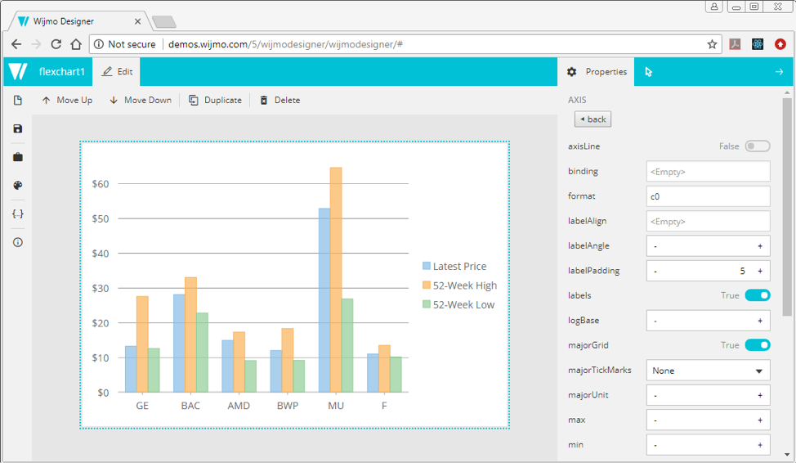Increase majorUnit value
This screenshot has height=463, width=796.
click(760, 395)
